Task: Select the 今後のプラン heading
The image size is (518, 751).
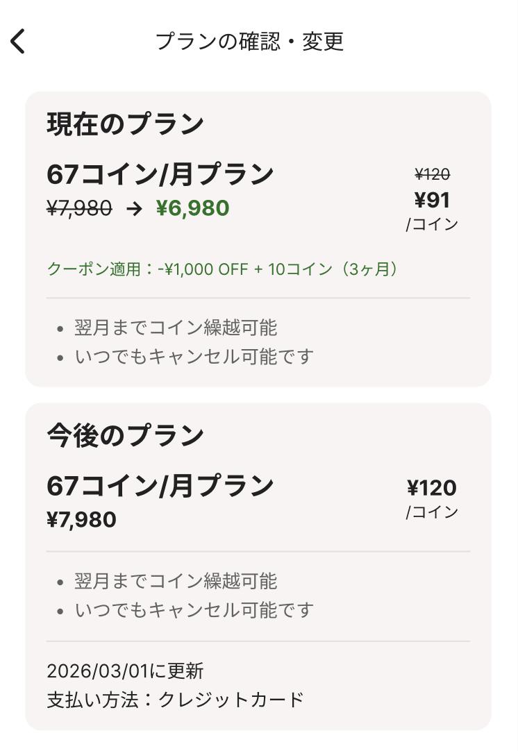Action: [125, 435]
